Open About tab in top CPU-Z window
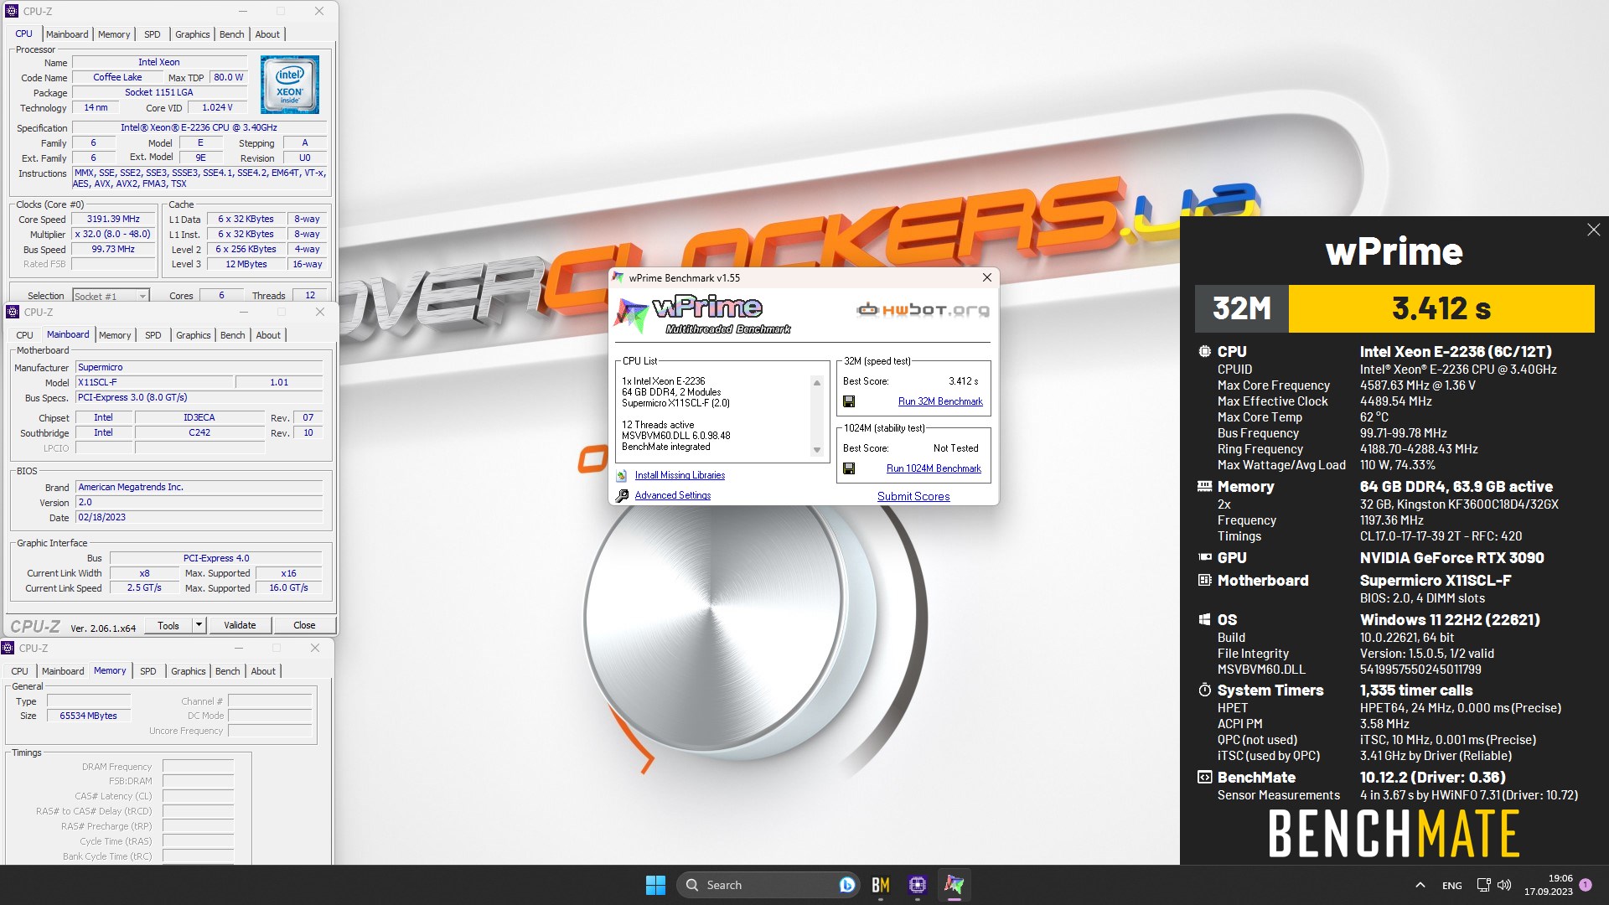Viewport: 1609px width, 905px height. (267, 34)
